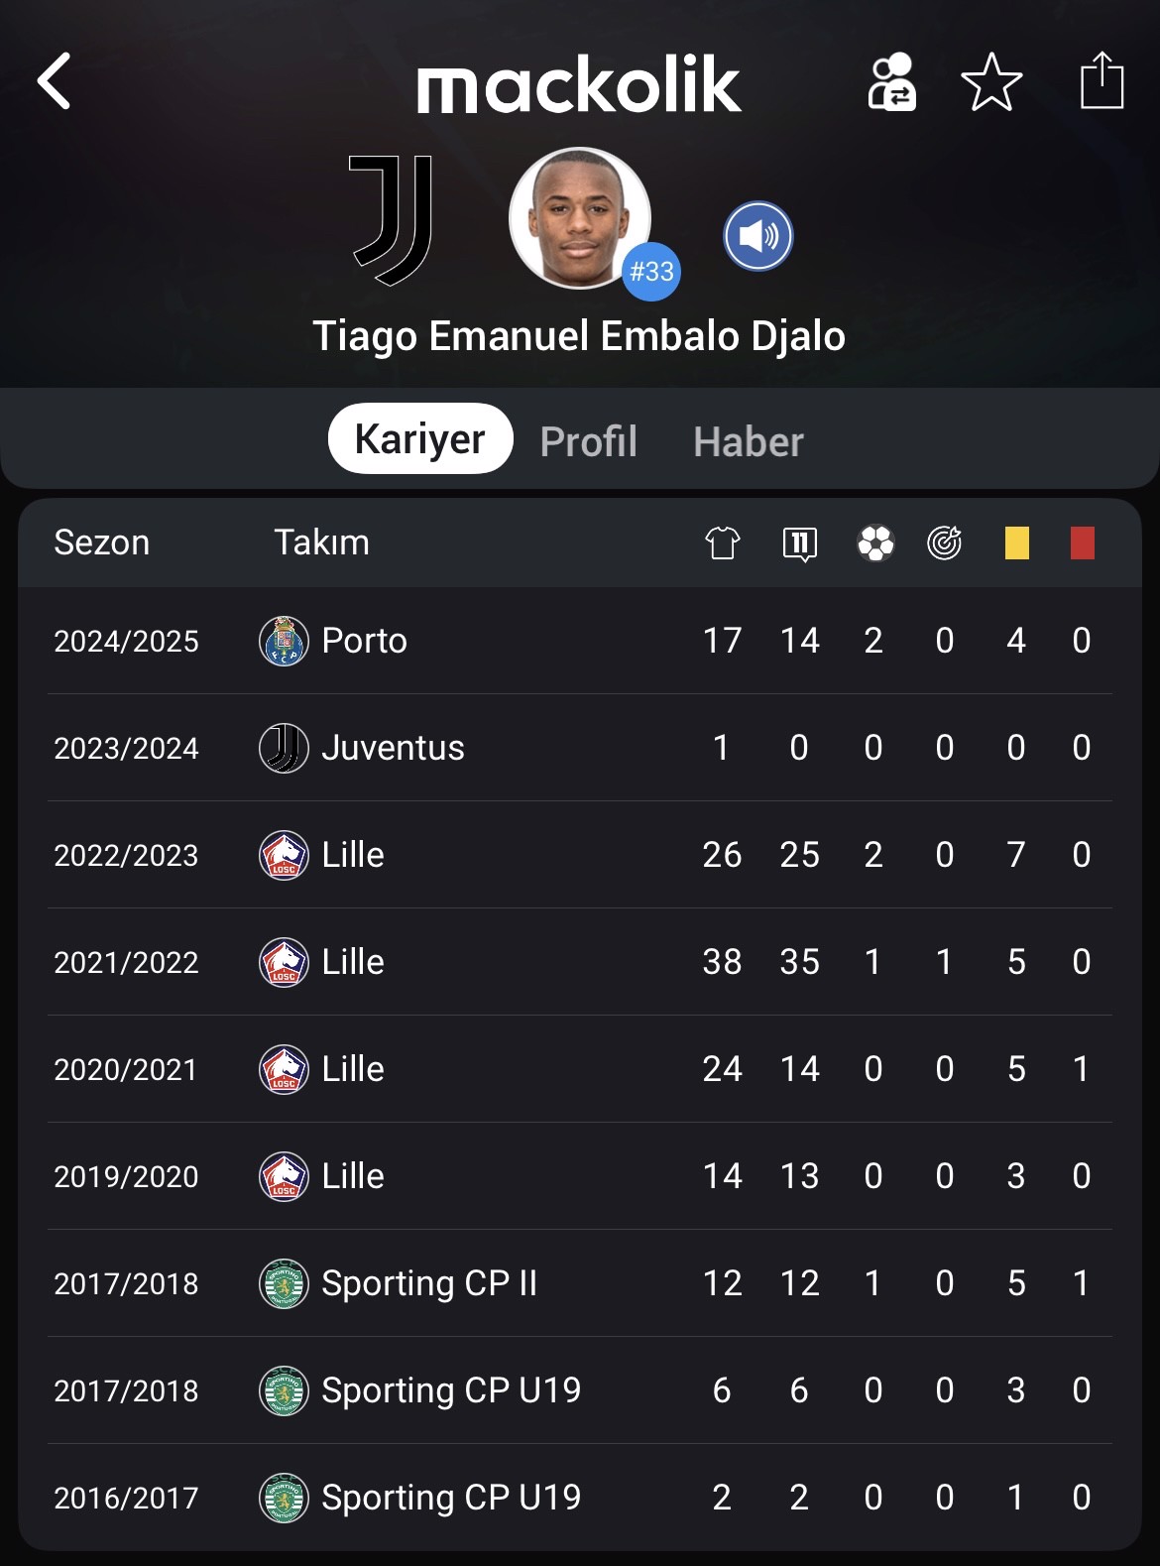Open the Sporting CP II row
The height and width of the screenshot is (1566, 1160).
point(580,1283)
